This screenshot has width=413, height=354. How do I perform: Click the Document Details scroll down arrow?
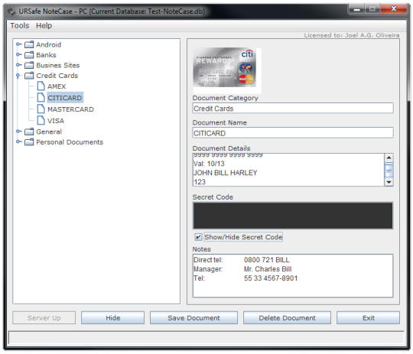tap(389, 182)
